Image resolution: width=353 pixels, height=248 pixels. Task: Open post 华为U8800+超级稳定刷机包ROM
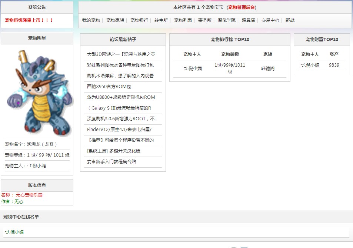(x=121, y=97)
